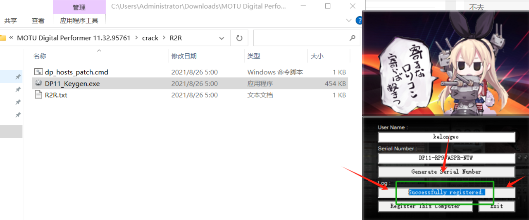The width and height of the screenshot is (529, 220).
Task: Click the User Name field in keygen
Action: [446, 137]
